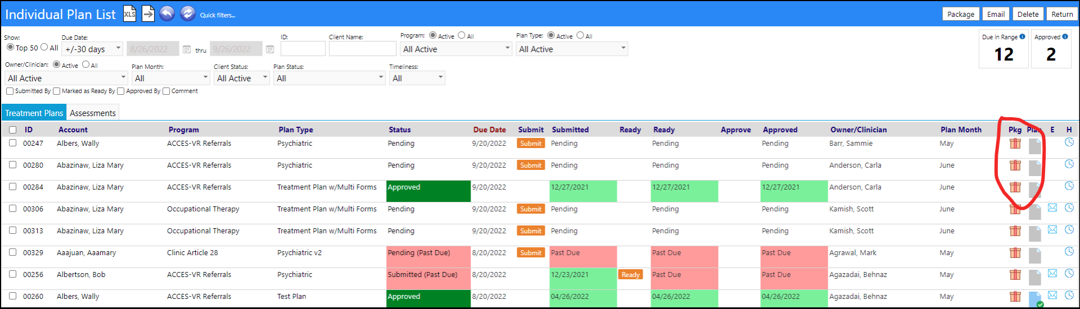The width and height of the screenshot is (1080, 309).
Task: Open the Due Date +/-30 days dropdown
Action: pos(92,49)
